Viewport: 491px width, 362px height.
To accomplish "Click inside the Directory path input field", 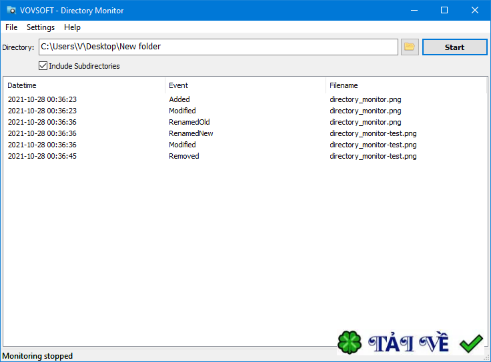I will (218, 47).
